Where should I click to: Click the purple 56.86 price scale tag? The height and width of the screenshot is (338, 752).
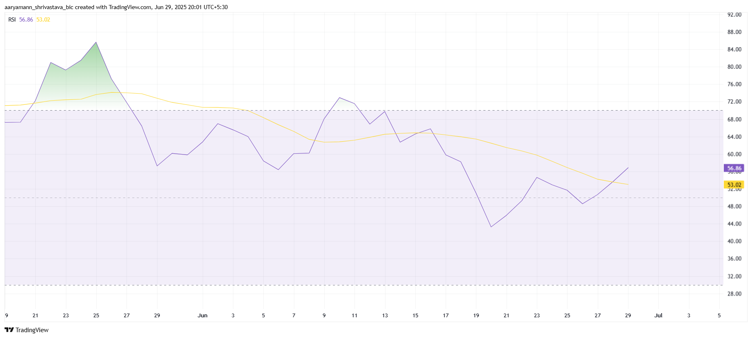point(734,168)
